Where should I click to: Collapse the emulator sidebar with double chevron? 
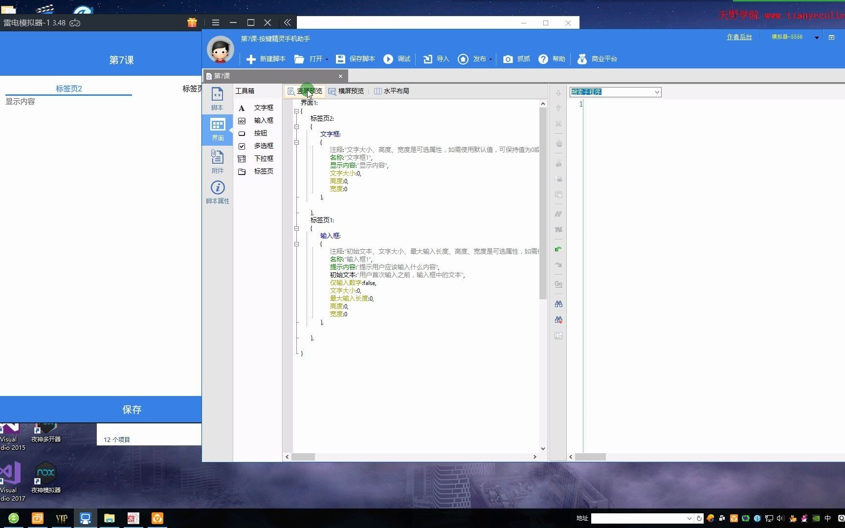point(287,22)
